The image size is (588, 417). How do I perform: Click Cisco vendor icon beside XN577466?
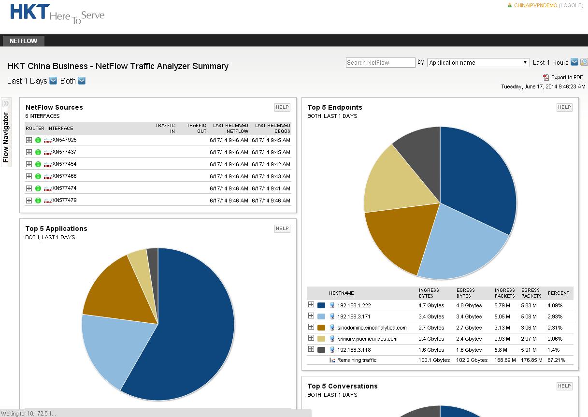[47, 176]
